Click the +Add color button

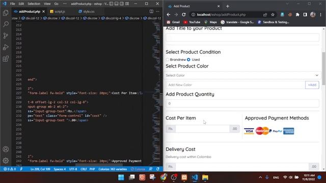coord(312,85)
